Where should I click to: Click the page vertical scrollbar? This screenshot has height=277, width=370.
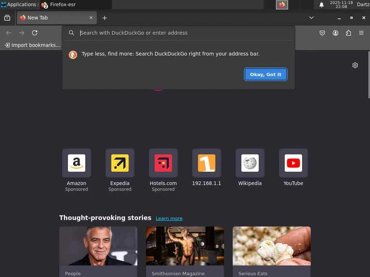coord(369,75)
